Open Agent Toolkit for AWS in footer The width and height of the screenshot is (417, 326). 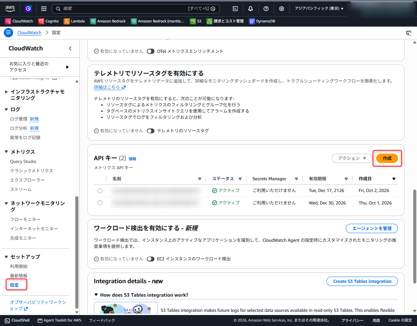[x=59, y=320]
